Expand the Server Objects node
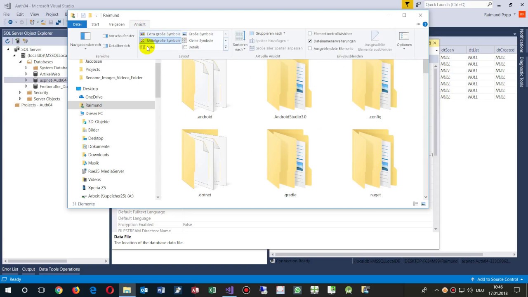528x297 pixels. pyautogui.click(x=20, y=99)
